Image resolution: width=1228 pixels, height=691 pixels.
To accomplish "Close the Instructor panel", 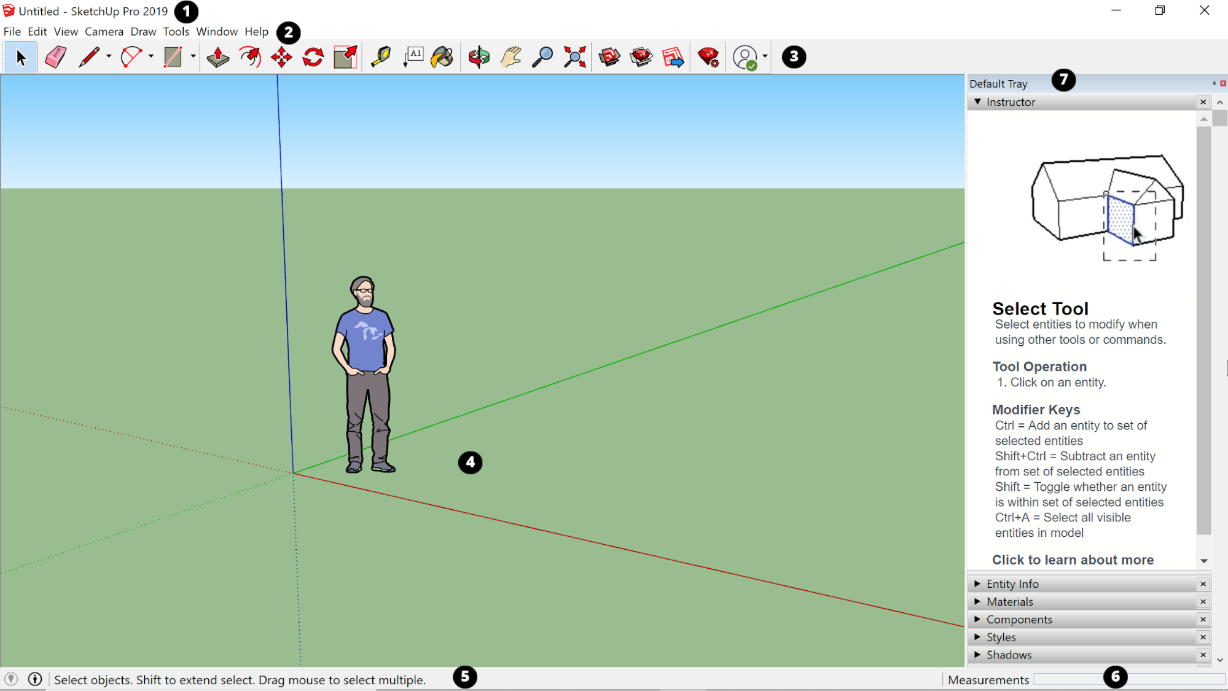I will click(1203, 101).
